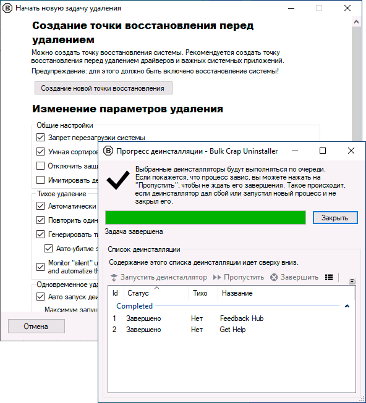Toggle Запрет перезагрузки системы checkbox
Image resolution: width=366 pixels, height=403 pixels.
click(40, 138)
